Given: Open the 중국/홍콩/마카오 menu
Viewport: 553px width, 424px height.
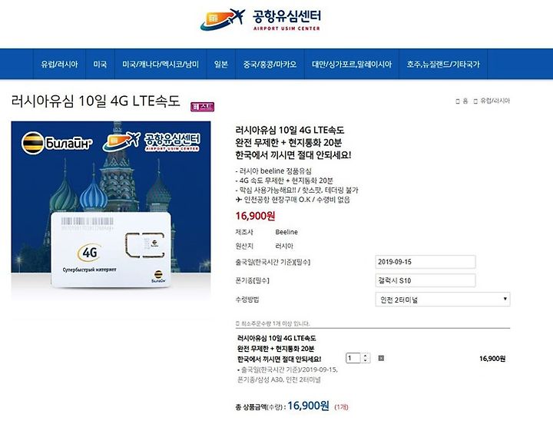Looking at the screenshot, I should (x=270, y=65).
